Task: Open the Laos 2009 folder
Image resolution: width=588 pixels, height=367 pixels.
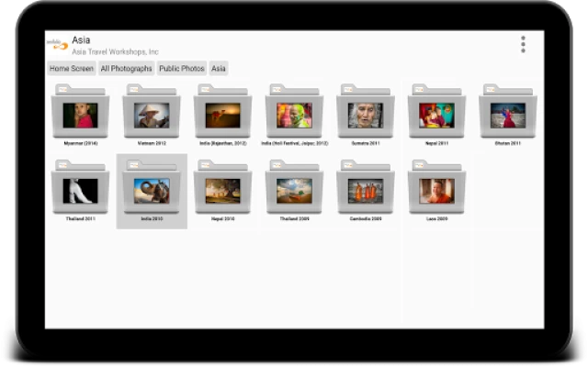Action: pyautogui.click(x=436, y=190)
